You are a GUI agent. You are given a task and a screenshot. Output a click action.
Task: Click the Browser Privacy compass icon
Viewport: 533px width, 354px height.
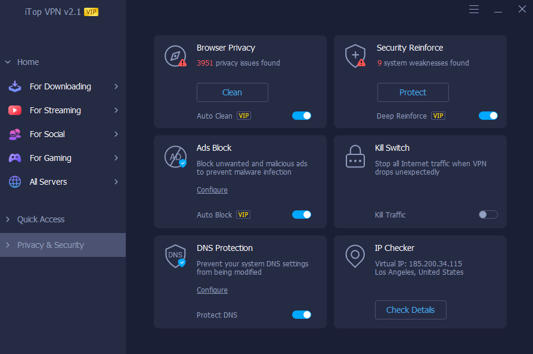pyautogui.click(x=175, y=56)
